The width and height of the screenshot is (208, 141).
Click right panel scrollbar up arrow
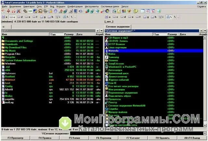pos(205,38)
